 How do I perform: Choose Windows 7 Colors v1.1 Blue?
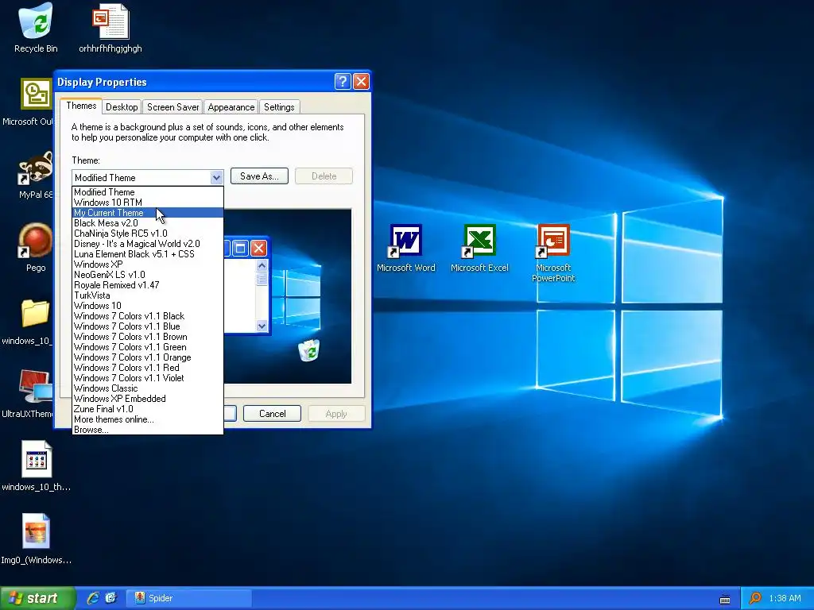coord(147,326)
